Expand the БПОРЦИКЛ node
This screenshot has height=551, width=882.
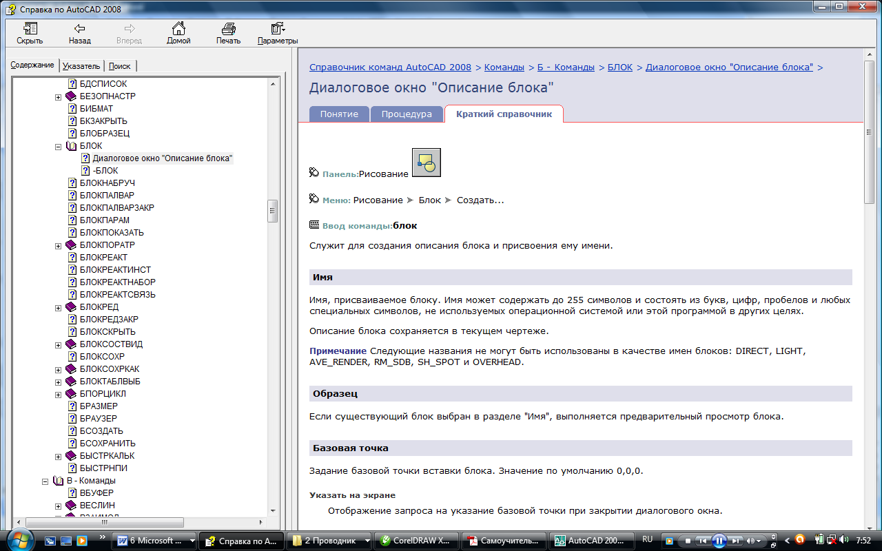point(59,394)
